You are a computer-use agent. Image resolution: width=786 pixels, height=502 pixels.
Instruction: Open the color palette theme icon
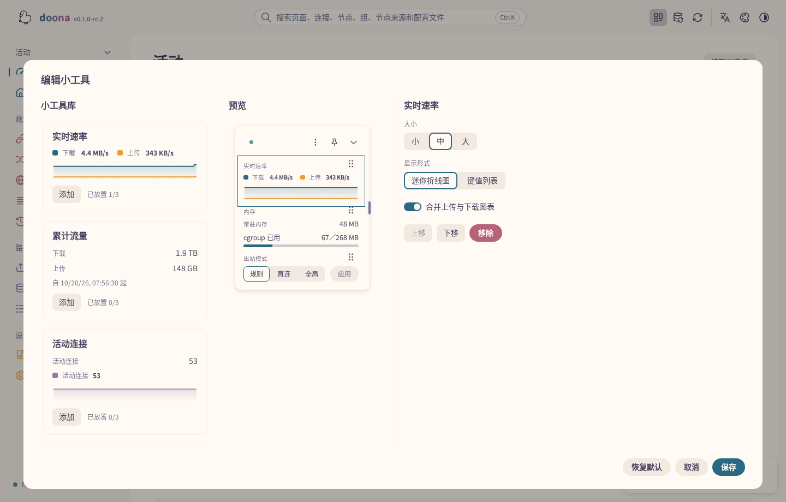point(745,17)
